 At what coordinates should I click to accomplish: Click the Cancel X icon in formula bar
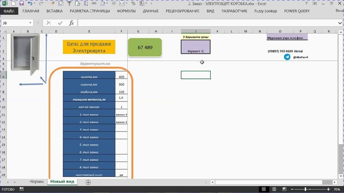[x=48, y=23]
